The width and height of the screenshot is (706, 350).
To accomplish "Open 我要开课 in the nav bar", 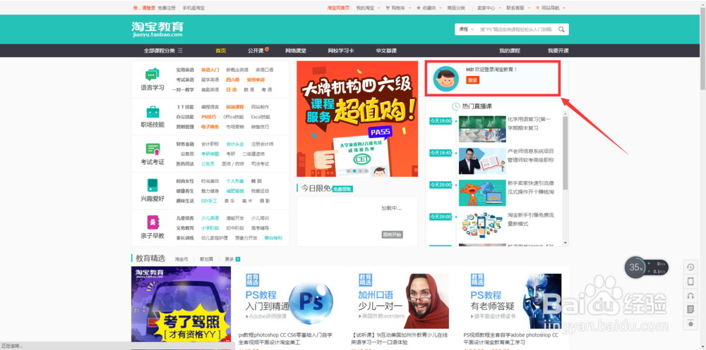I will tap(558, 50).
